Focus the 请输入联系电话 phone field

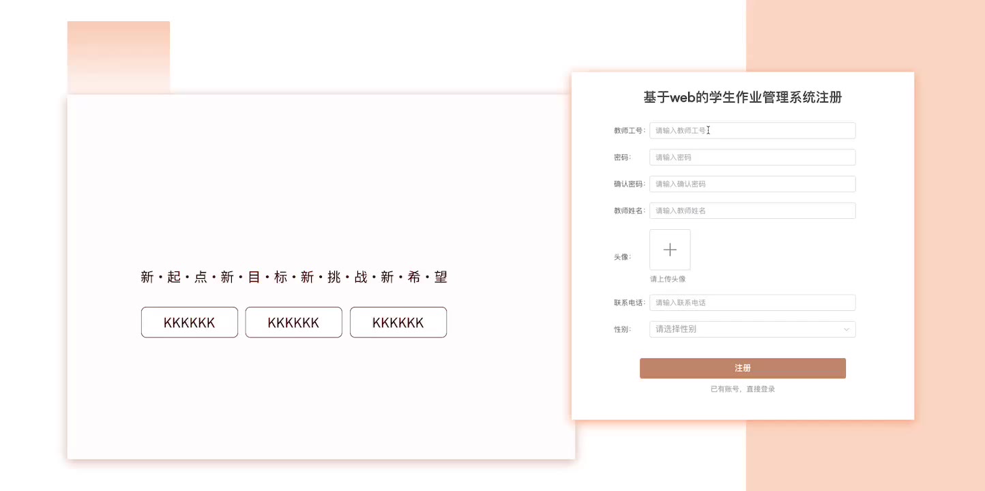click(x=752, y=303)
